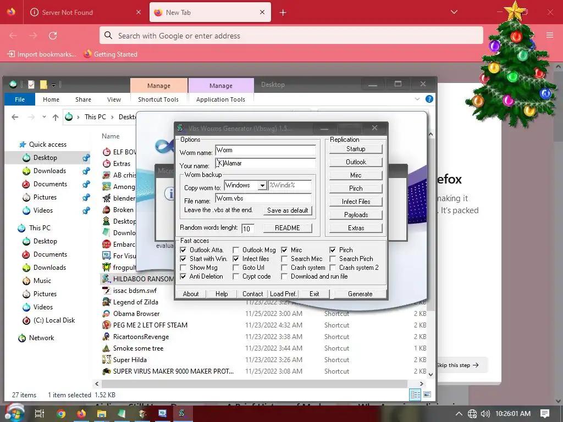Click Explorer vertical scrollbar down arrow
Screen dimensions: 563x422
pos(430,374)
